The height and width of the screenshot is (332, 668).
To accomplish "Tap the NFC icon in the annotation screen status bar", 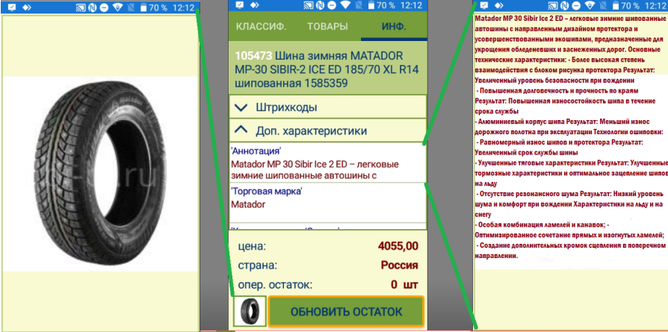I will point(565,5).
